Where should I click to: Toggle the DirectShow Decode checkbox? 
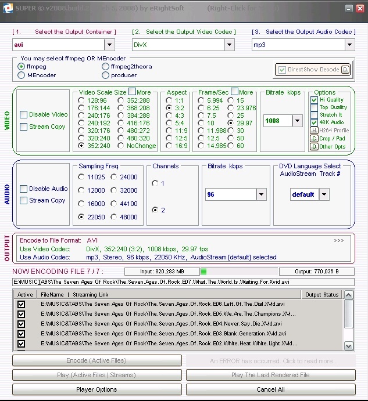(x=282, y=70)
